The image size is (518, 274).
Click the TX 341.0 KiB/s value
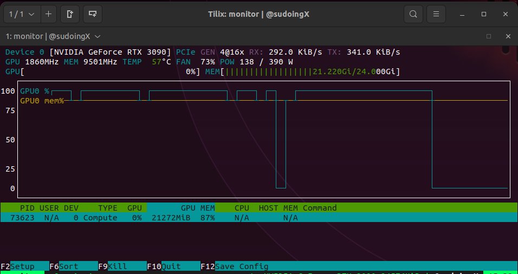(373, 52)
